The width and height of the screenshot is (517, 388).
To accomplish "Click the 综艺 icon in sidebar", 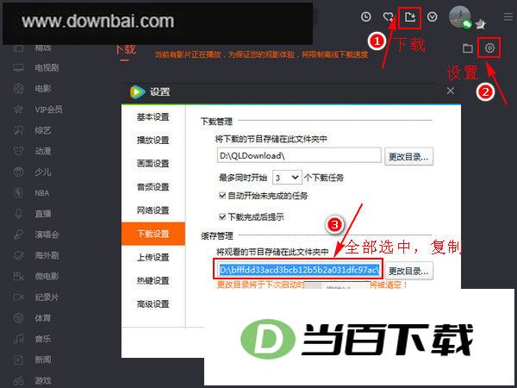I will coord(18,131).
